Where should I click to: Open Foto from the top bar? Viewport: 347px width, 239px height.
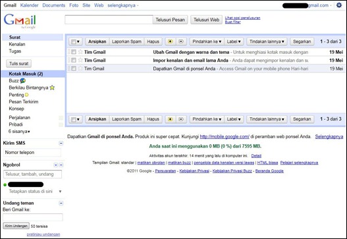tap(74, 5)
